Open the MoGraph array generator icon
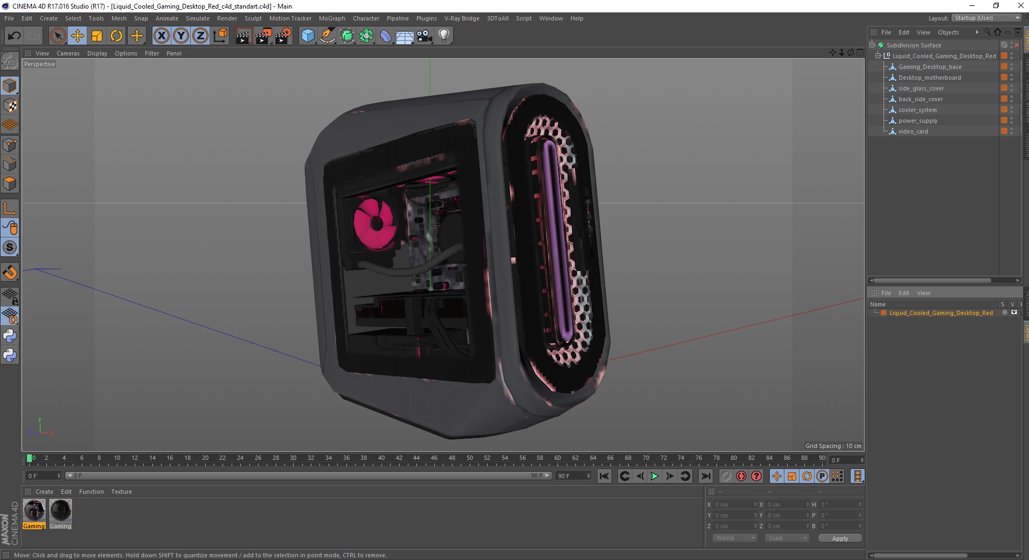 pos(366,36)
